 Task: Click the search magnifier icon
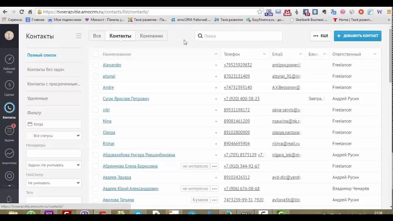tap(200, 36)
